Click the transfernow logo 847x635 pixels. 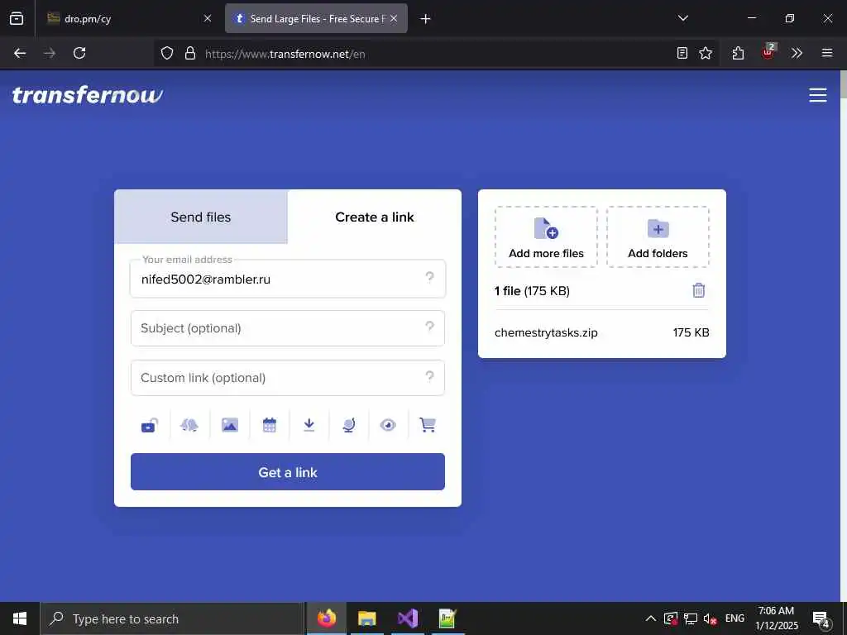[88, 95]
